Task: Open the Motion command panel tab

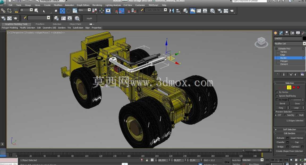Action: (x=292, y=33)
